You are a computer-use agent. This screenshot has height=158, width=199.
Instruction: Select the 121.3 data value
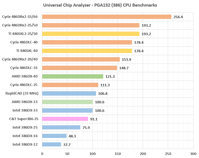pyautogui.click(x=110, y=76)
